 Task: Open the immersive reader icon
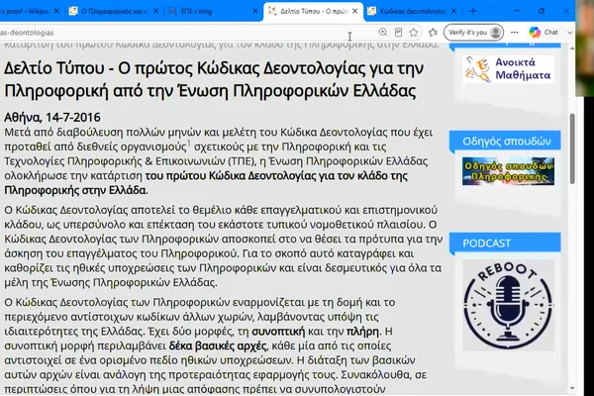(398, 33)
